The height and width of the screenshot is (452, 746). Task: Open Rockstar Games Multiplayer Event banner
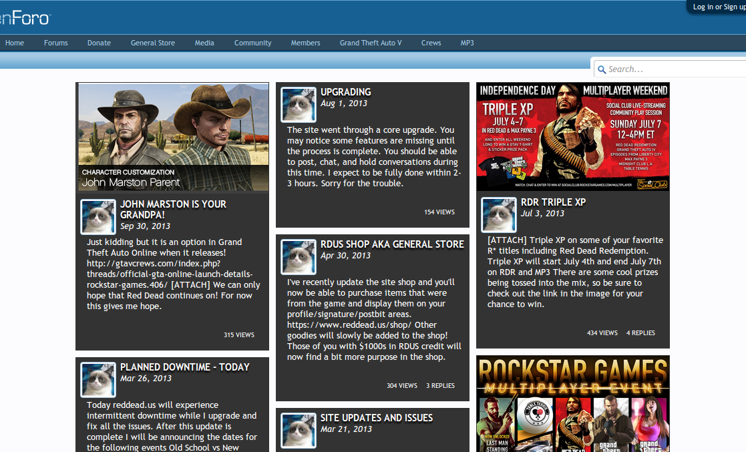573,404
